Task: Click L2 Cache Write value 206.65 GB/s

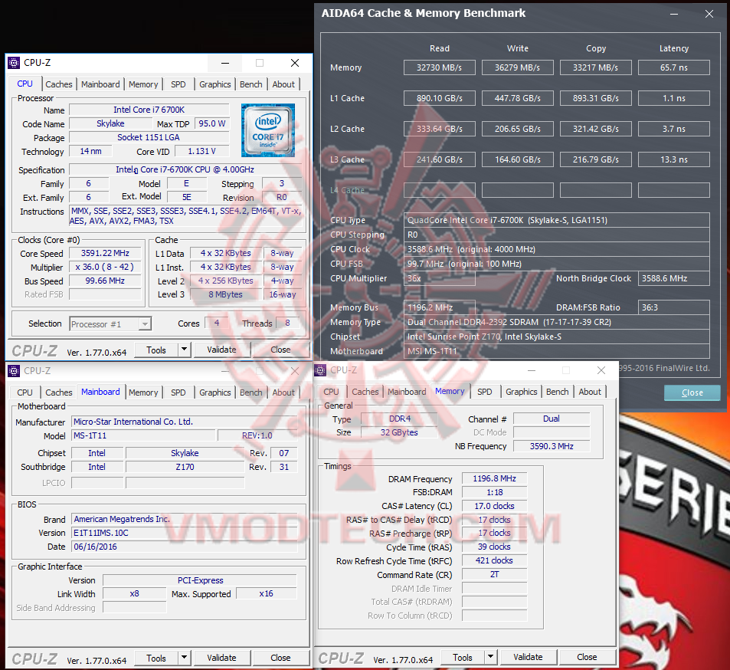Action: coord(518,129)
